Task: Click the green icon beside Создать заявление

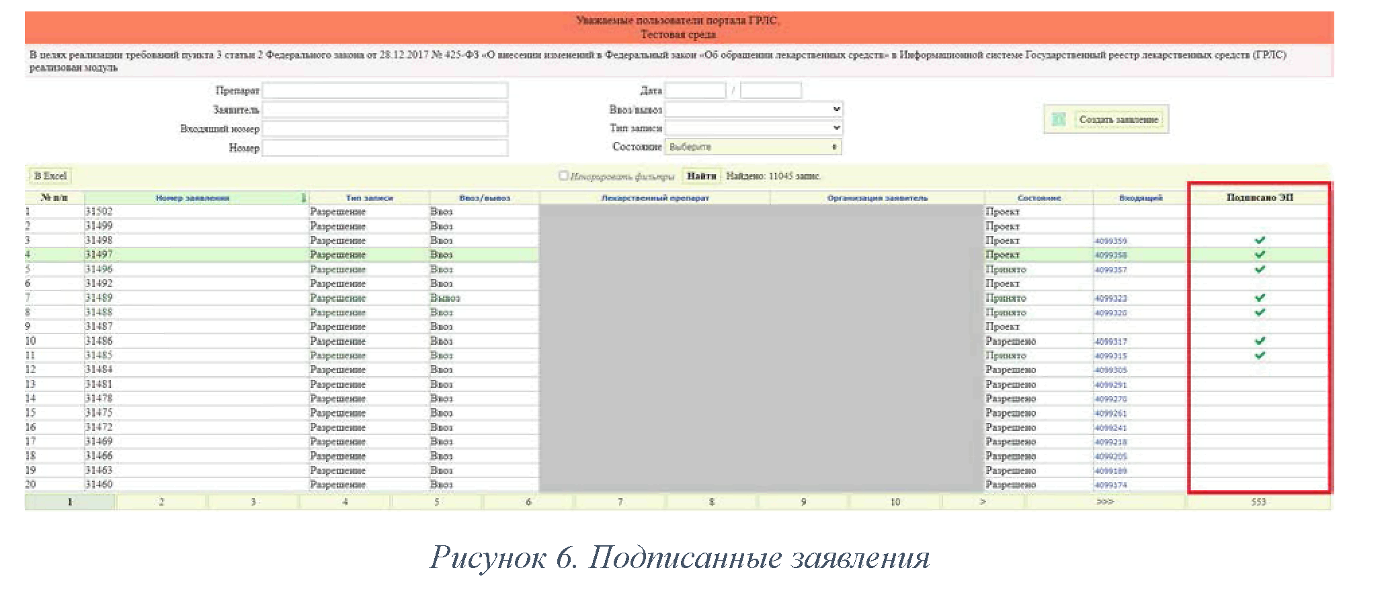Action: pyautogui.click(x=1059, y=120)
